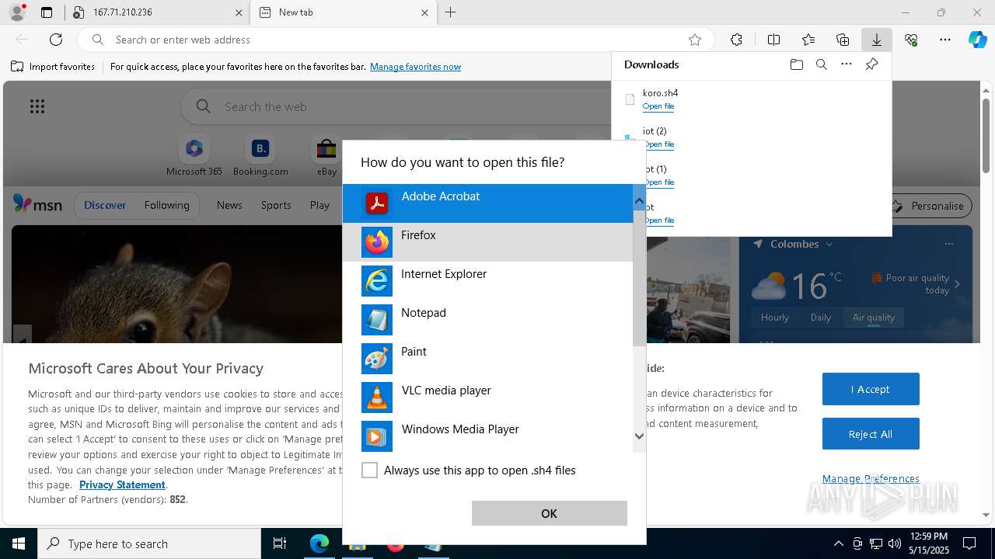Open the News category

coord(229,205)
